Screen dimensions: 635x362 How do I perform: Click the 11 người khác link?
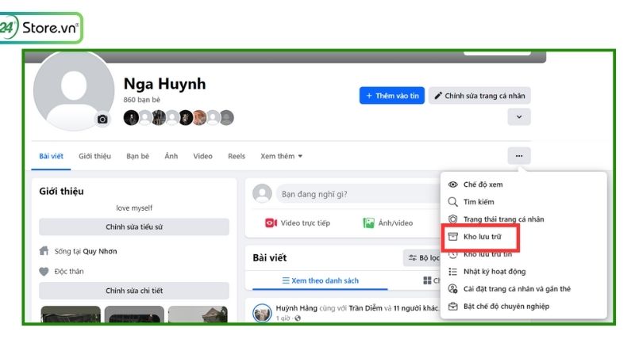[x=416, y=308]
